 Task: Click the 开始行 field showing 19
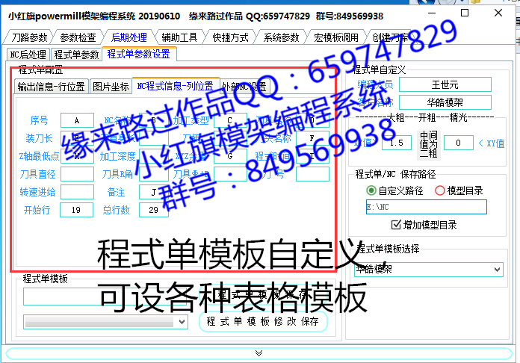(76, 210)
